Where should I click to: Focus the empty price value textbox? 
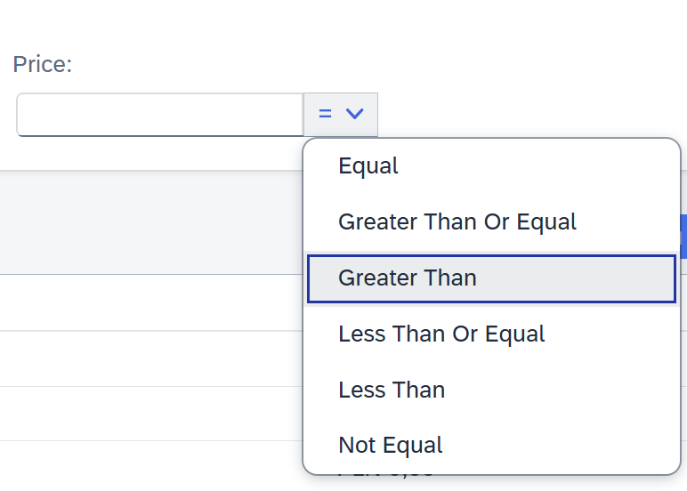tap(160, 115)
